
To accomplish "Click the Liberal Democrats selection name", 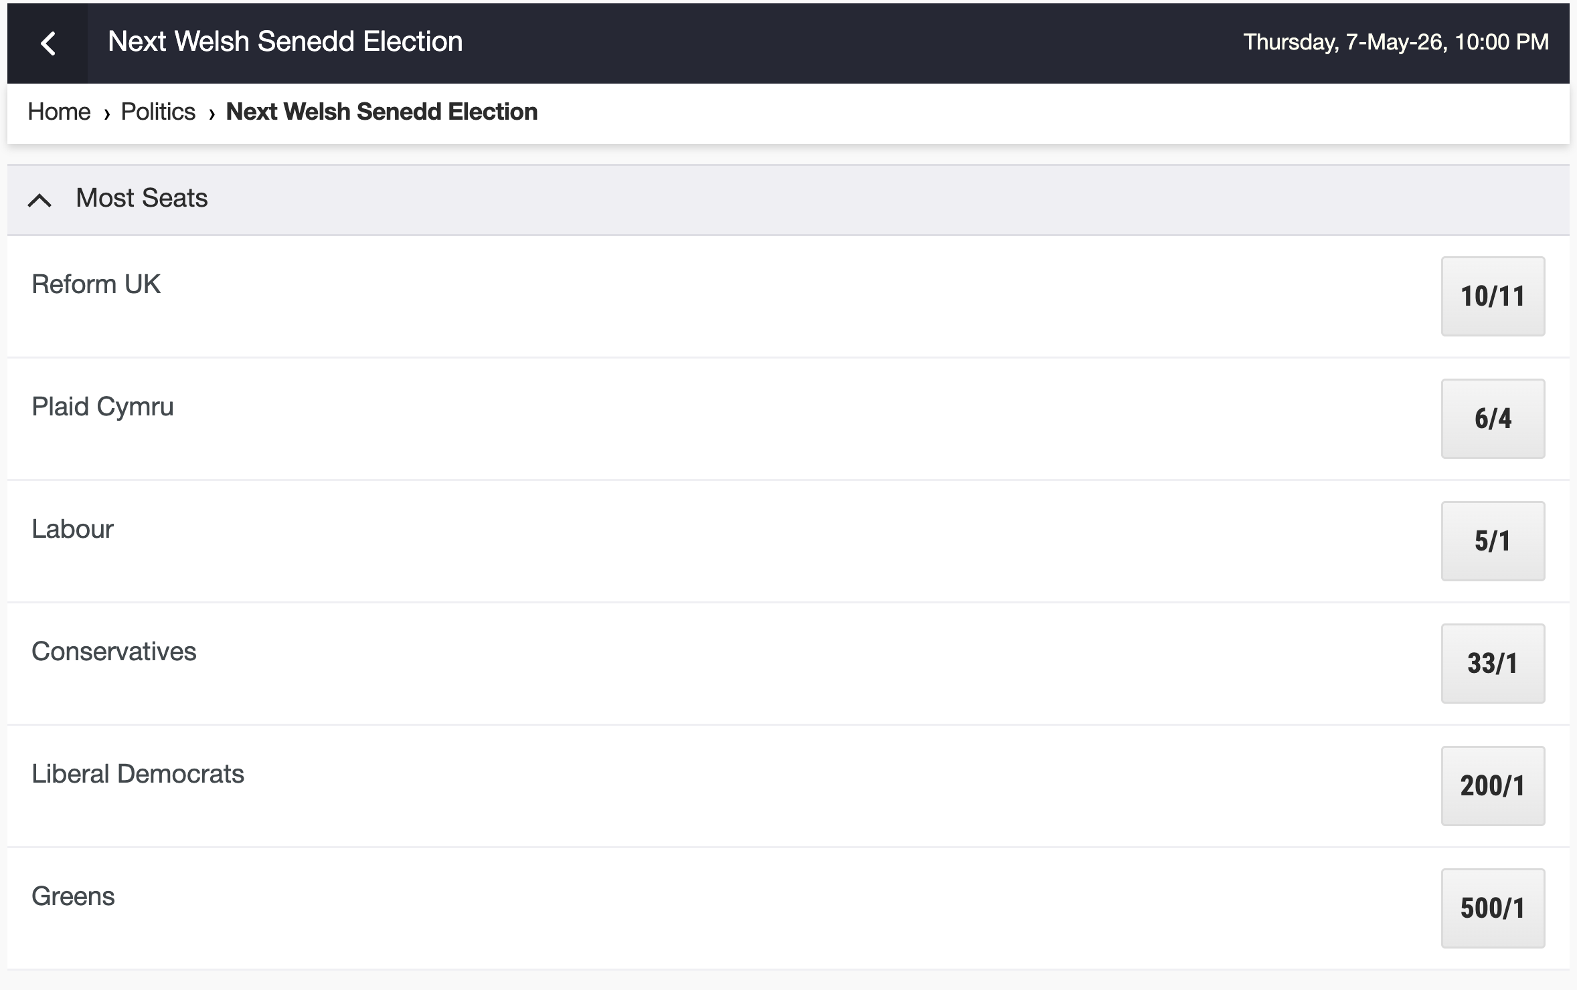I will click(x=138, y=774).
